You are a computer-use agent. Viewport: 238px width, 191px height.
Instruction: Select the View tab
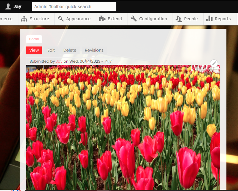tap(34, 50)
